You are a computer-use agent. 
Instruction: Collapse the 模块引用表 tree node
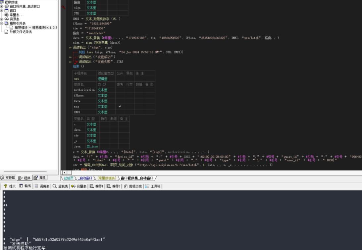(2, 23)
